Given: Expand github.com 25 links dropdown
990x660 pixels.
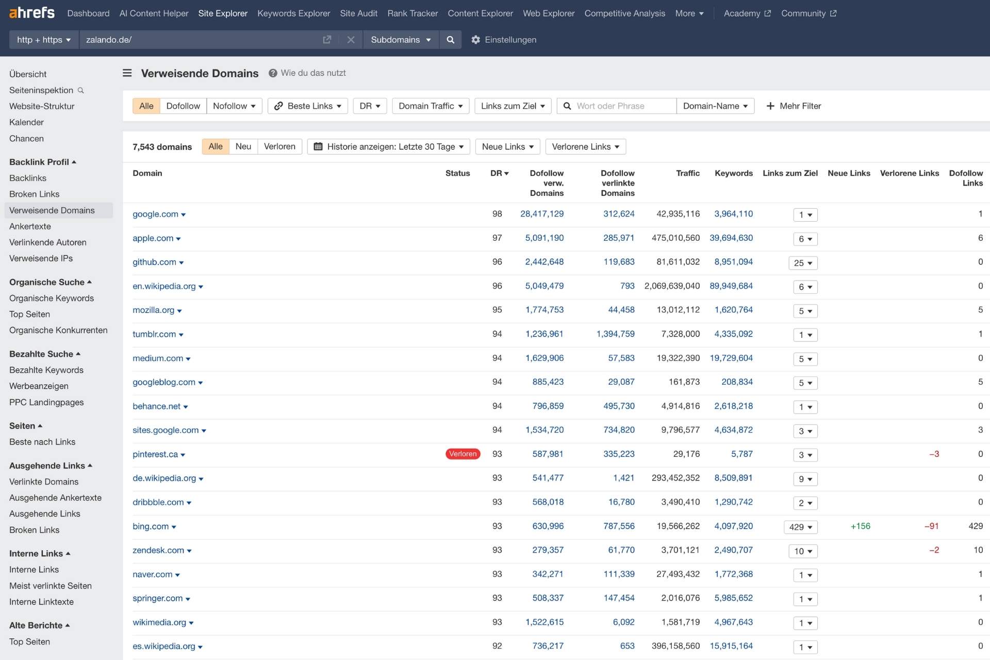Looking at the screenshot, I should coord(803,263).
